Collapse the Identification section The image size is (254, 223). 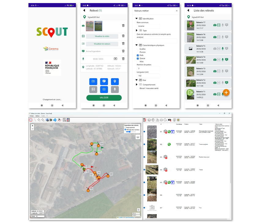136,19
